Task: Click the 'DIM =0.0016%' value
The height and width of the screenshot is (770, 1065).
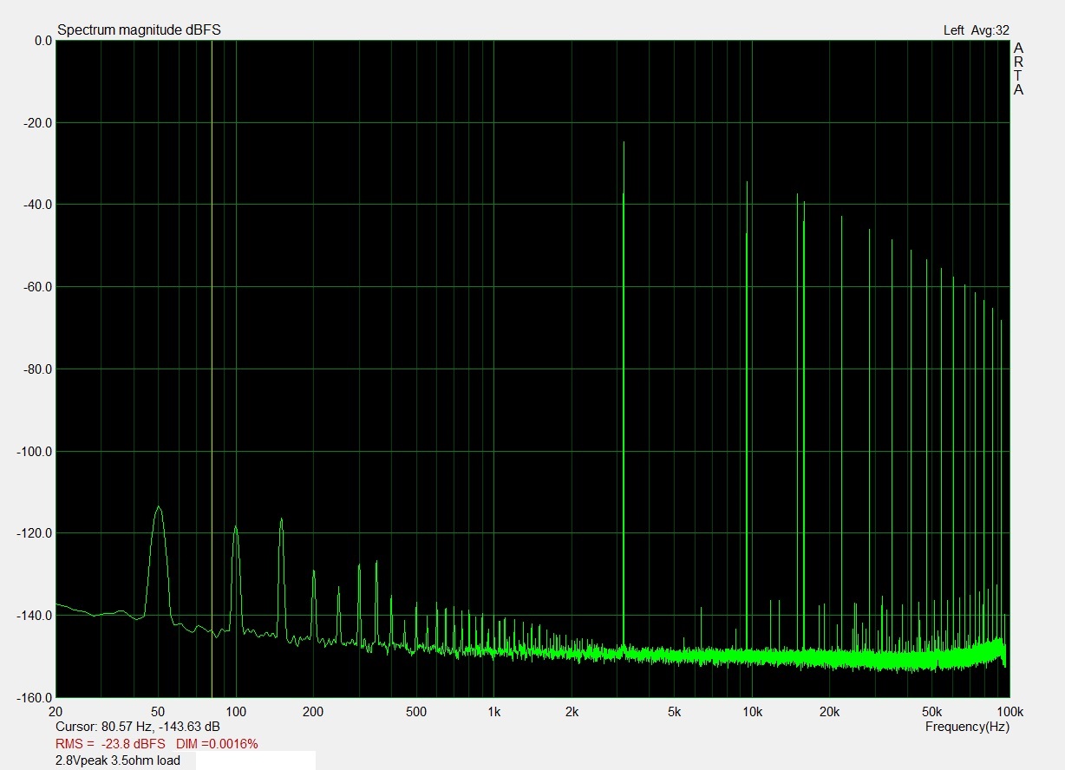Action: 217,744
